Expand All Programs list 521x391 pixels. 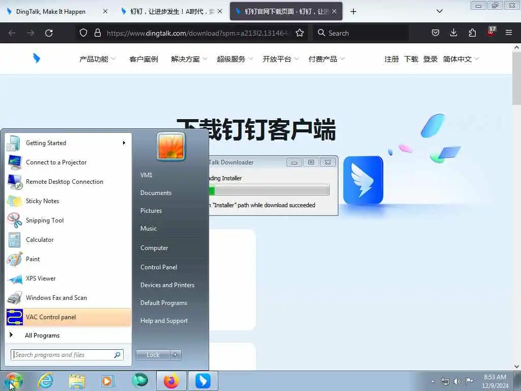click(x=68, y=335)
